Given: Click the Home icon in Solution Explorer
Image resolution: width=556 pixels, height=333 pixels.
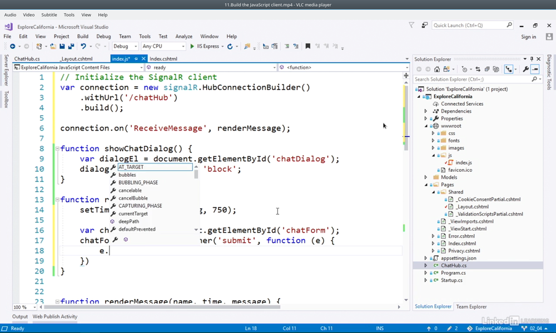Looking at the screenshot, I should tap(437, 69).
